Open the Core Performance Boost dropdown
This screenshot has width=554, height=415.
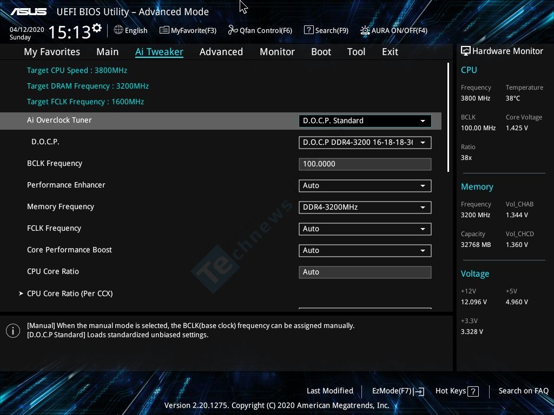[x=365, y=251]
